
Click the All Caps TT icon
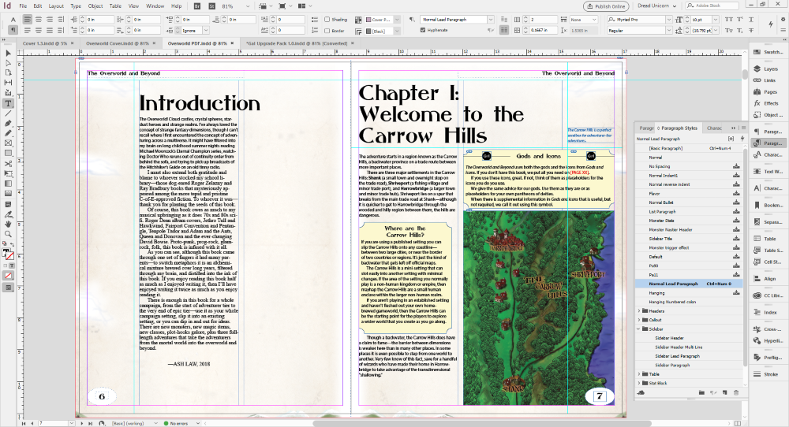(x=729, y=19)
